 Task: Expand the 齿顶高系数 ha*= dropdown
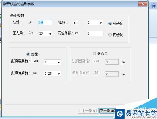59,62
